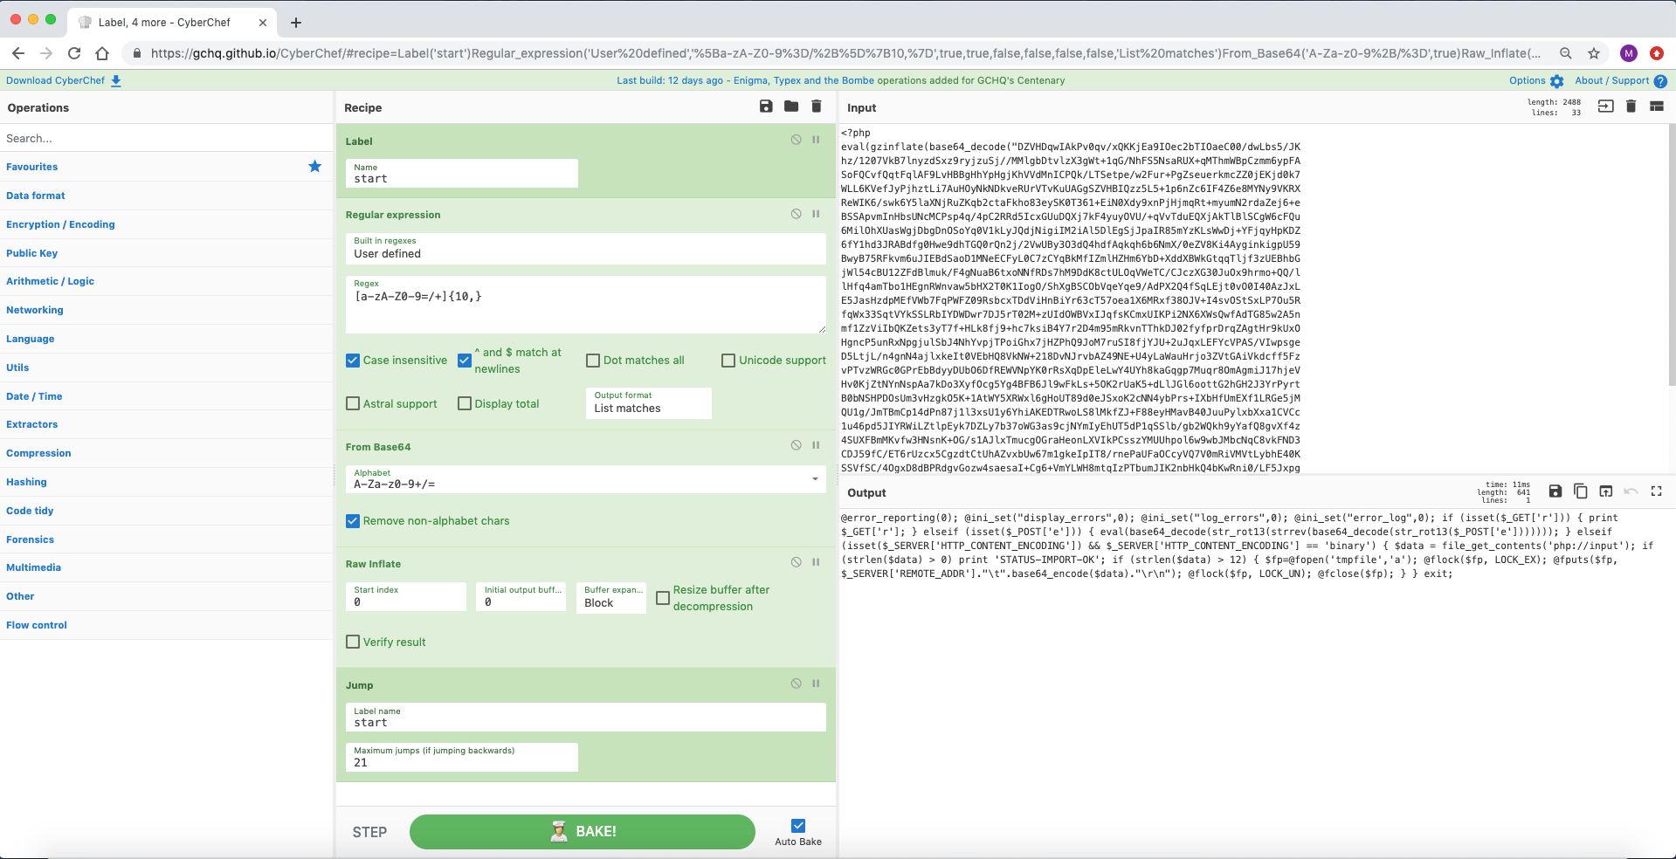
Task: Click the Regex pattern input
Action: pyautogui.click(x=585, y=305)
